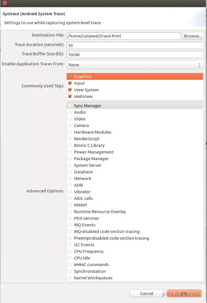Uncheck the Graphics tag checkbox
Viewport: 207px width, 303px height.
click(70, 77)
